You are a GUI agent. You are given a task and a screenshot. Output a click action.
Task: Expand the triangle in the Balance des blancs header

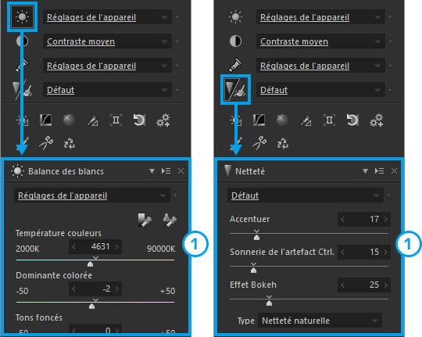pos(152,171)
